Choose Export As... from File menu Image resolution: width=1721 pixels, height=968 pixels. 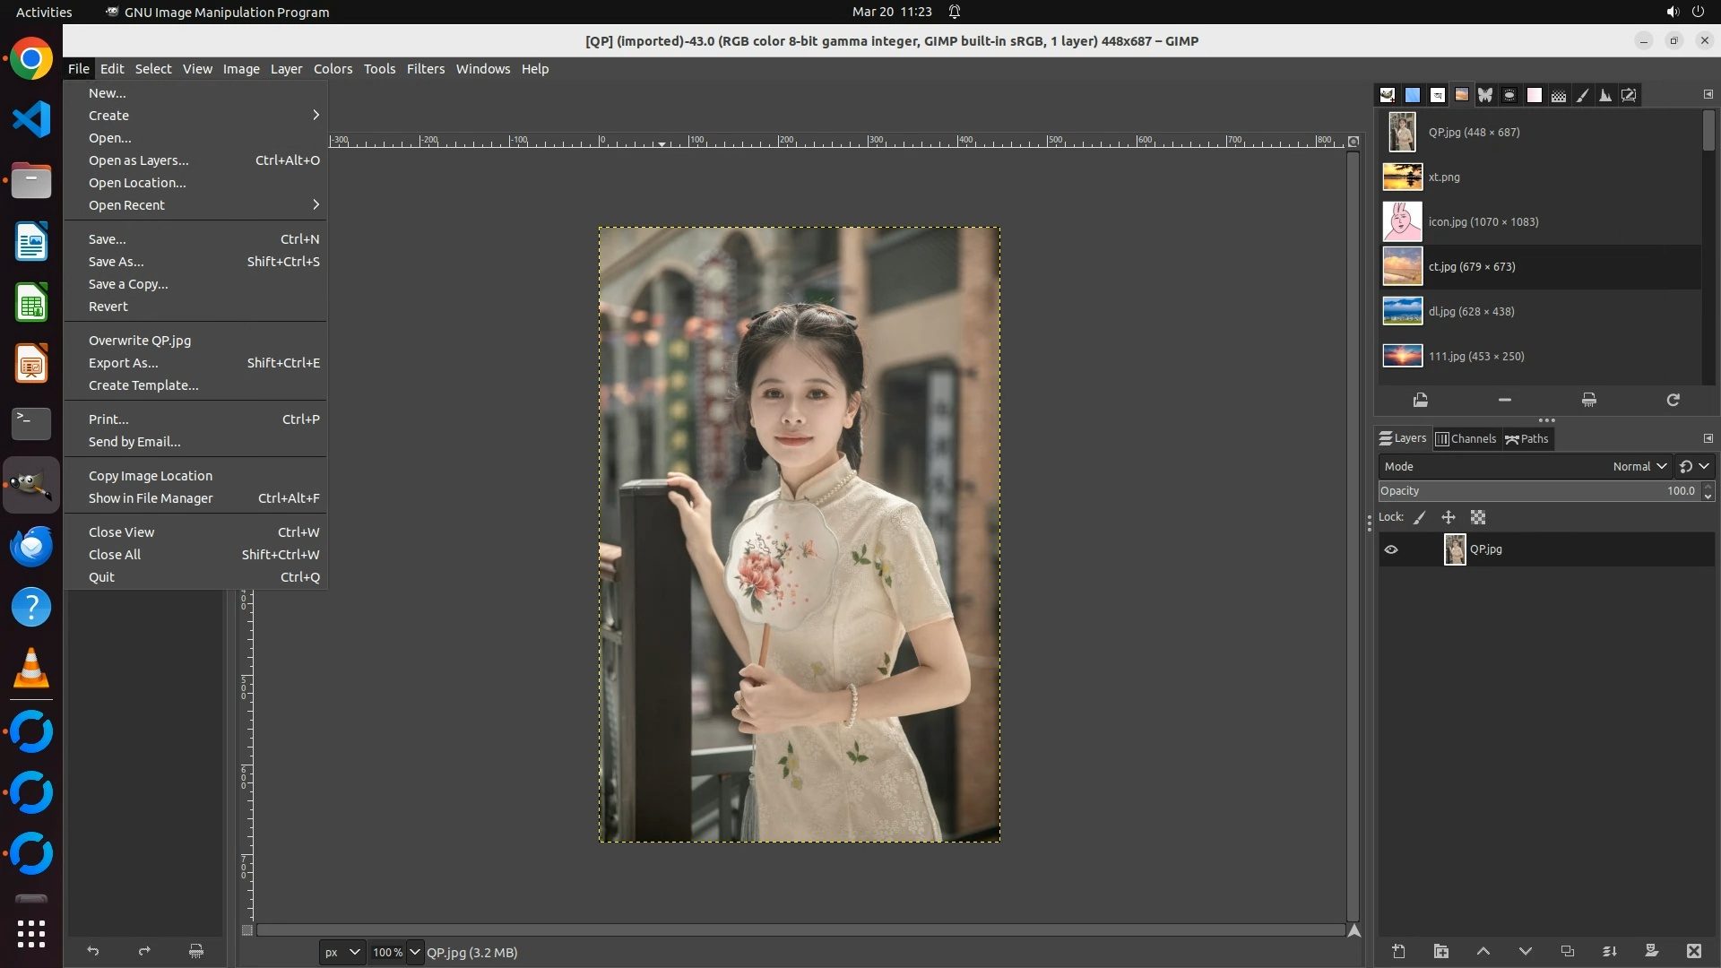124,363
